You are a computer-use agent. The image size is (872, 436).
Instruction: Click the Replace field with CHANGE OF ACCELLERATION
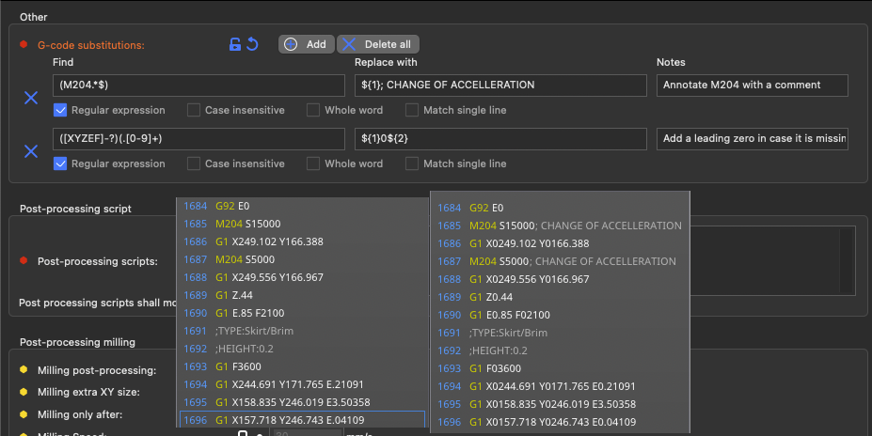(x=500, y=85)
